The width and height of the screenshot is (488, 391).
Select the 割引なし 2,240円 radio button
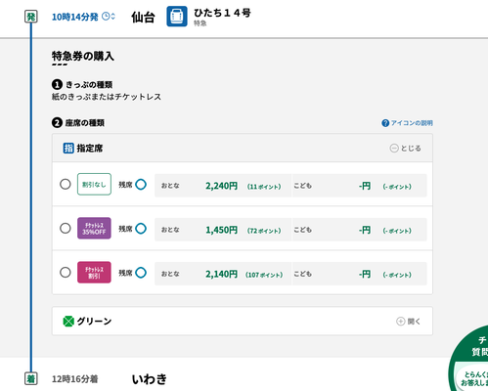point(66,184)
